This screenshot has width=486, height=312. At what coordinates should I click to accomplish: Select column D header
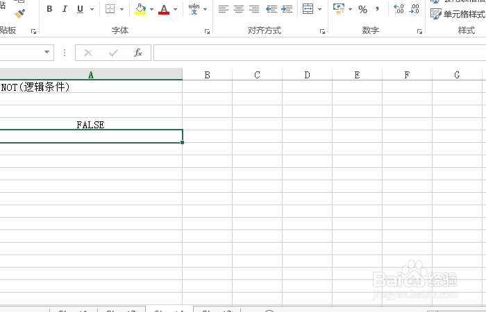[307, 75]
